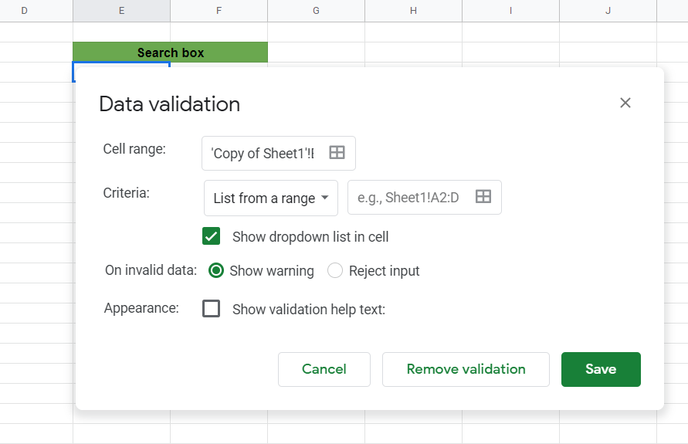Viewport: 688px width, 444px height.
Task: Select column E header
Action: click(121, 11)
